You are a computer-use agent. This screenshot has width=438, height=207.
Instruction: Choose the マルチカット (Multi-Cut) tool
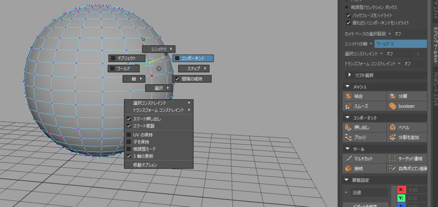click(x=364, y=159)
